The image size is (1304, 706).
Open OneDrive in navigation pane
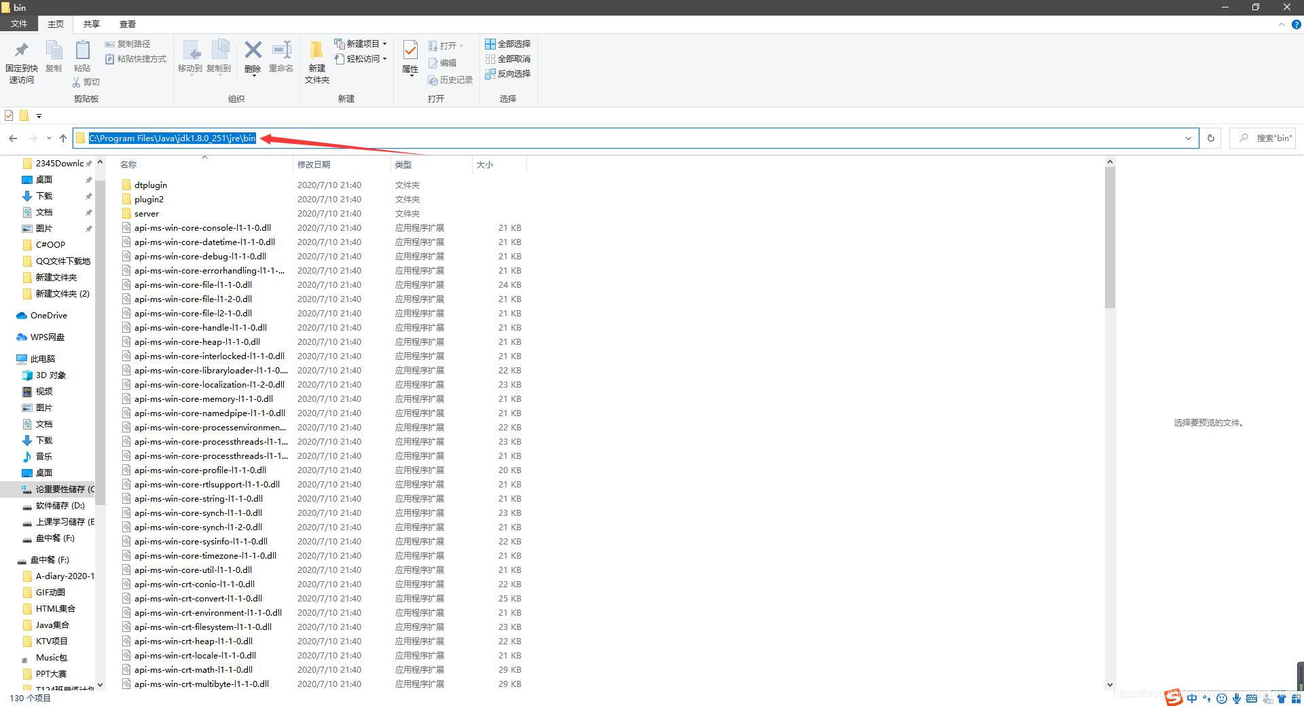(x=48, y=315)
